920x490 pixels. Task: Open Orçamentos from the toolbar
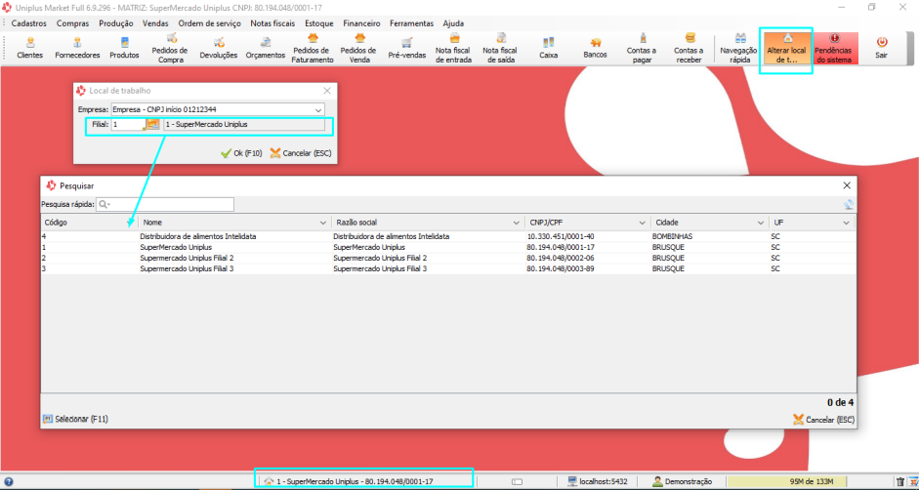pyautogui.click(x=266, y=48)
